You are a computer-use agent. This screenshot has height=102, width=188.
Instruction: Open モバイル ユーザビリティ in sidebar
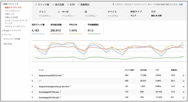(x=15, y=26)
